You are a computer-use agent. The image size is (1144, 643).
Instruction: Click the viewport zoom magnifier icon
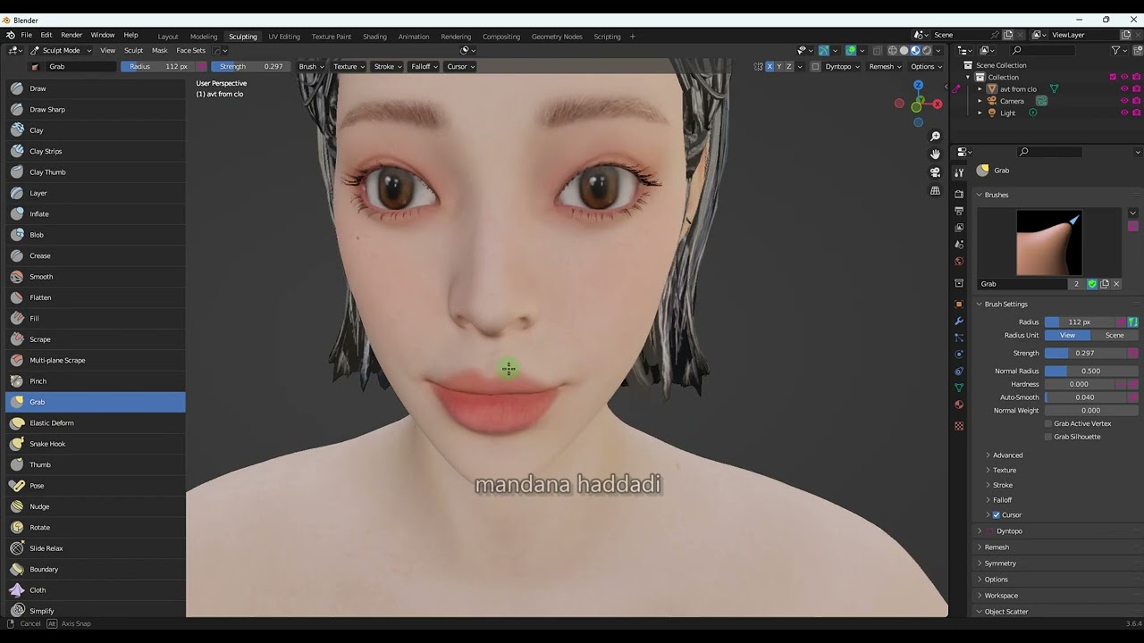[x=935, y=136]
